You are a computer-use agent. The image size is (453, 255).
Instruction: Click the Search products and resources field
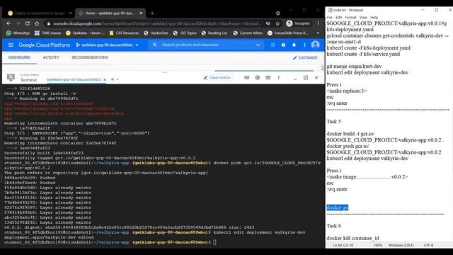click(207, 45)
